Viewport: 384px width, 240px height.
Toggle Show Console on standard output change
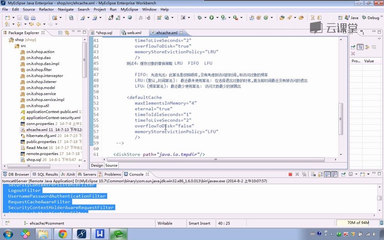tap(327, 174)
